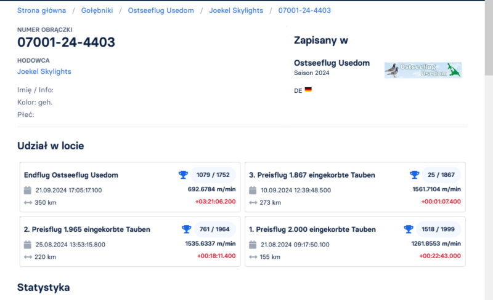Click calendar icon beside 21.09.2024 date
The width and height of the screenshot is (493, 300).
click(28, 191)
